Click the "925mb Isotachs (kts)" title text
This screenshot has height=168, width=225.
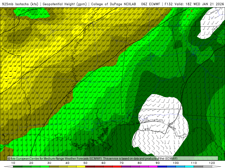pyautogui.click(x=20, y=4)
